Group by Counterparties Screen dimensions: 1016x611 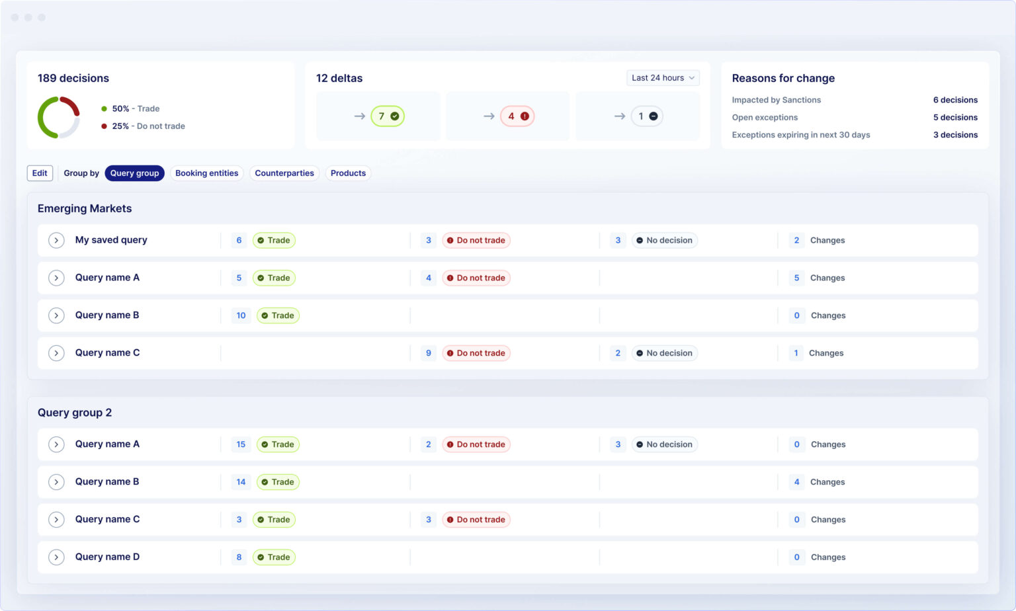tap(284, 173)
